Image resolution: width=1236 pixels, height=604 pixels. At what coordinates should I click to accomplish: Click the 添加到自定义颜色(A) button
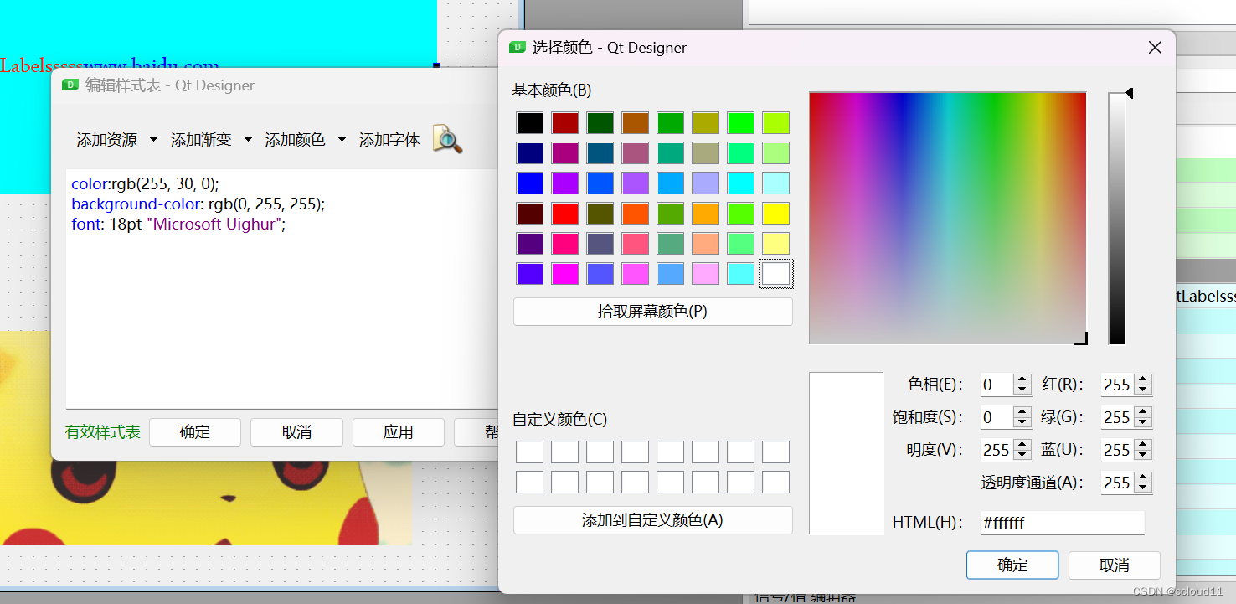[652, 519]
